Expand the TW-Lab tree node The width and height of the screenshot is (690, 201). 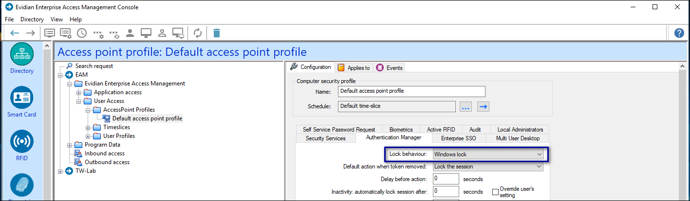coord(60,171)
